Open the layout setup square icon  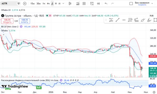click(x=131, y=4)
